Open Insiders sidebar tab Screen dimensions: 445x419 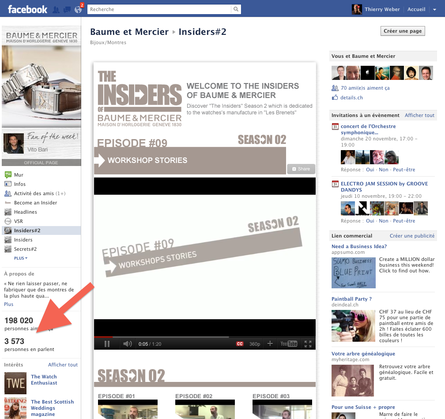coord(23,240)
